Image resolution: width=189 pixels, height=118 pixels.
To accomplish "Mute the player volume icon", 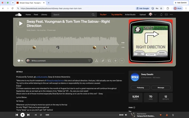I will 126,115.
